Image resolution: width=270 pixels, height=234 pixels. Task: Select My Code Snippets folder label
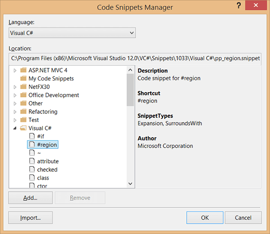click(51, 78)
